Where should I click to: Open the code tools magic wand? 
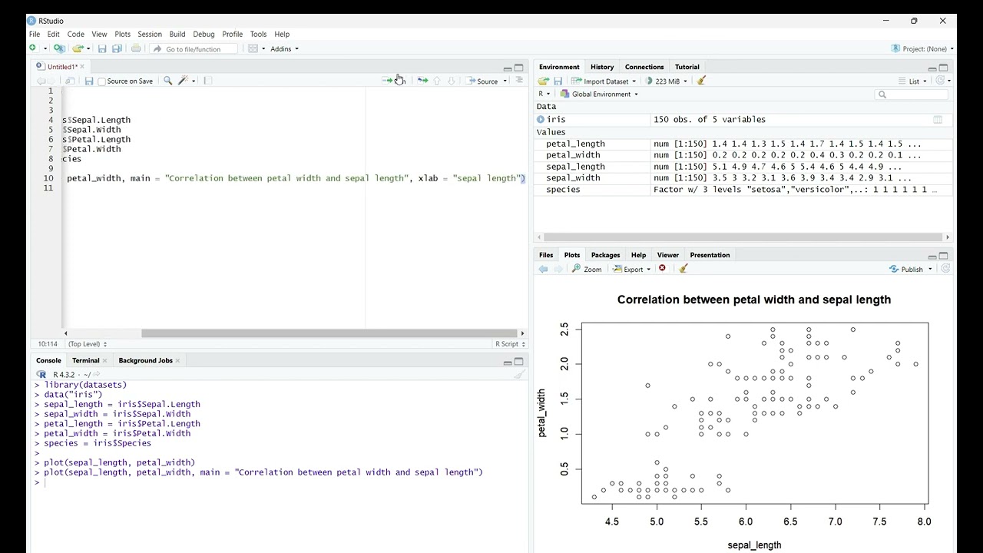tap(183, 81)
